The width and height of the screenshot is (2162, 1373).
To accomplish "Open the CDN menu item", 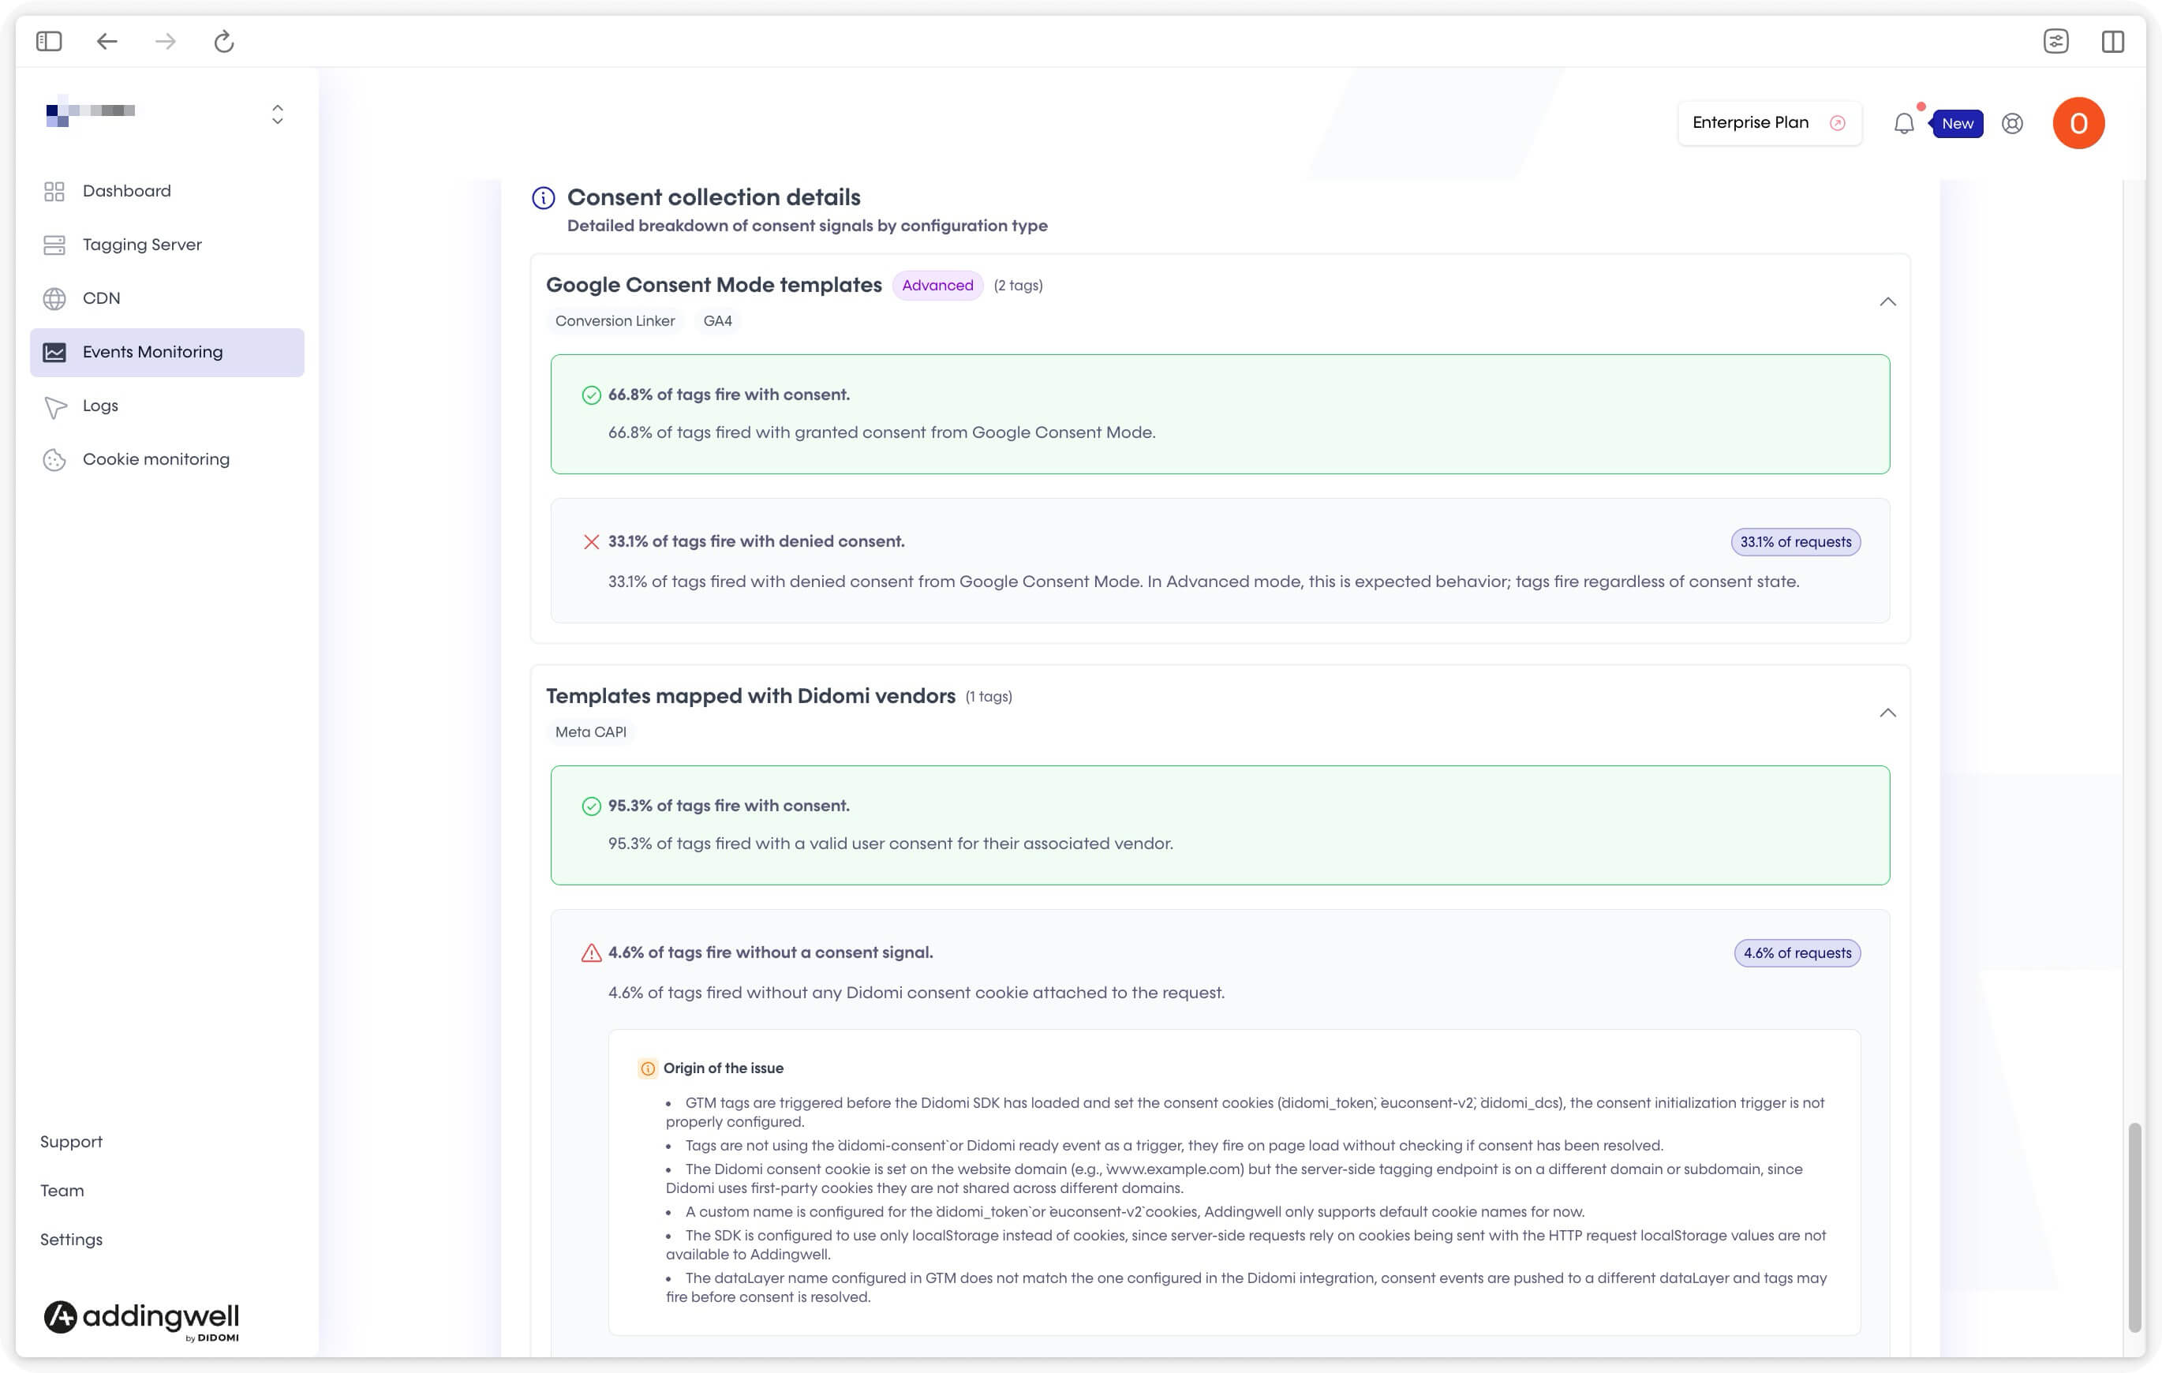I will coord(167,298).
